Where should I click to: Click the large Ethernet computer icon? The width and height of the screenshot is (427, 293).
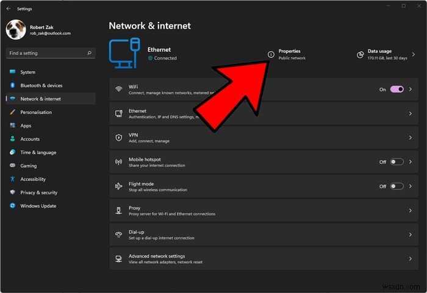click(124, 53)
